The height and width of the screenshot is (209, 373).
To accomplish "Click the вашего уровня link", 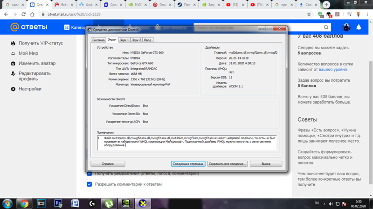I will (332, 69).
